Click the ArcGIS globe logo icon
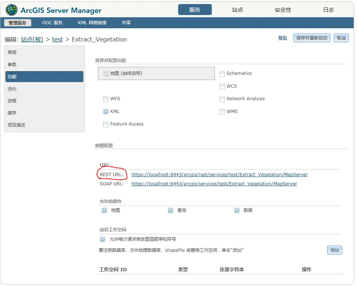357x287 pixels. click(12, 10)
